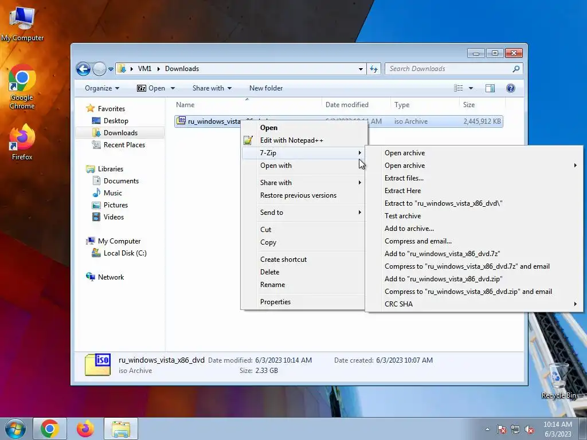Switch to Firefox in the taskbar
587x440 pixels.
click(x=85, y=429)
